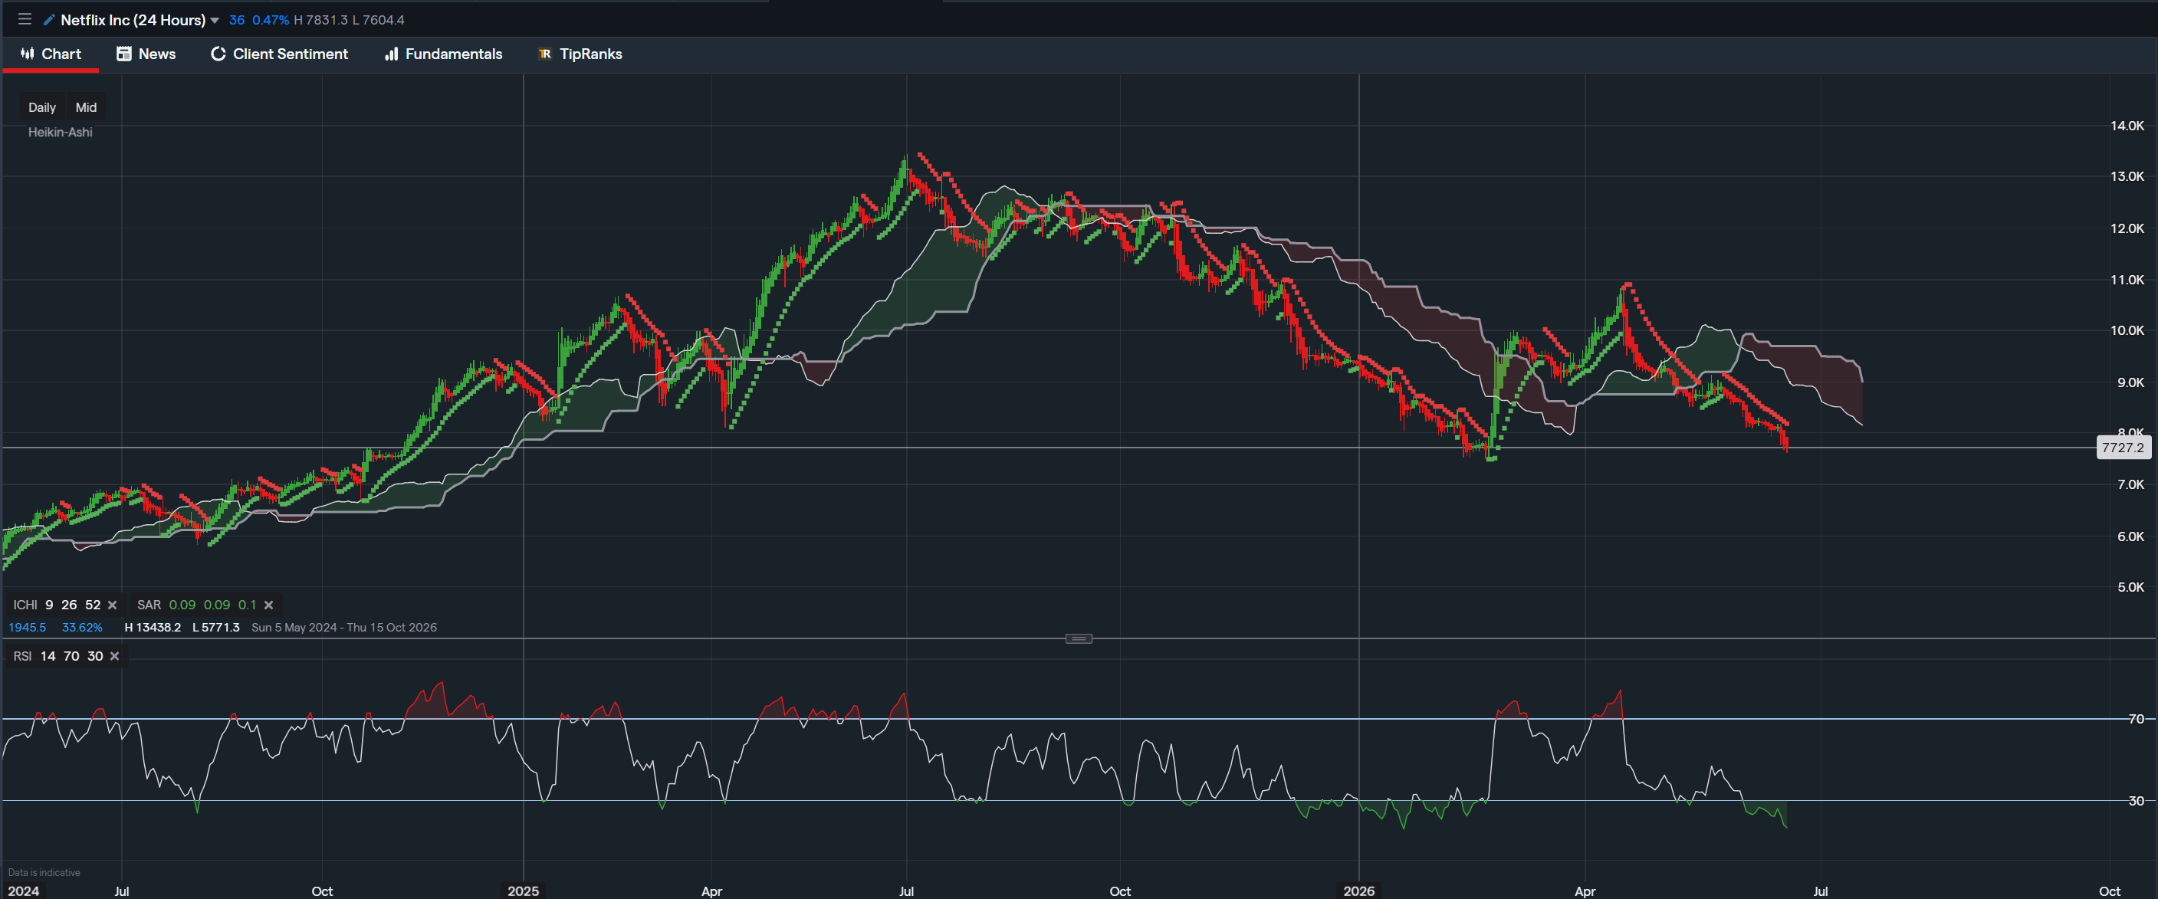2158x899 pixels.
Task: Click the 7727.2 current price label
Action: tap(2122, 448)
